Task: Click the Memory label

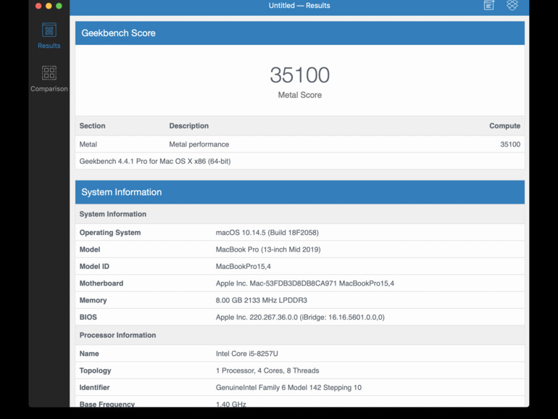Action: pos(93,300)
